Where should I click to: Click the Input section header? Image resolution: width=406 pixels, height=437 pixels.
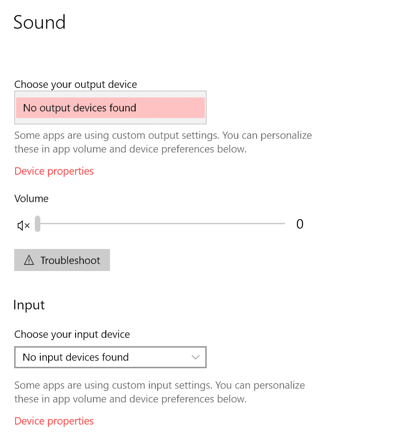pyautogui.click(x=29, y=304)
